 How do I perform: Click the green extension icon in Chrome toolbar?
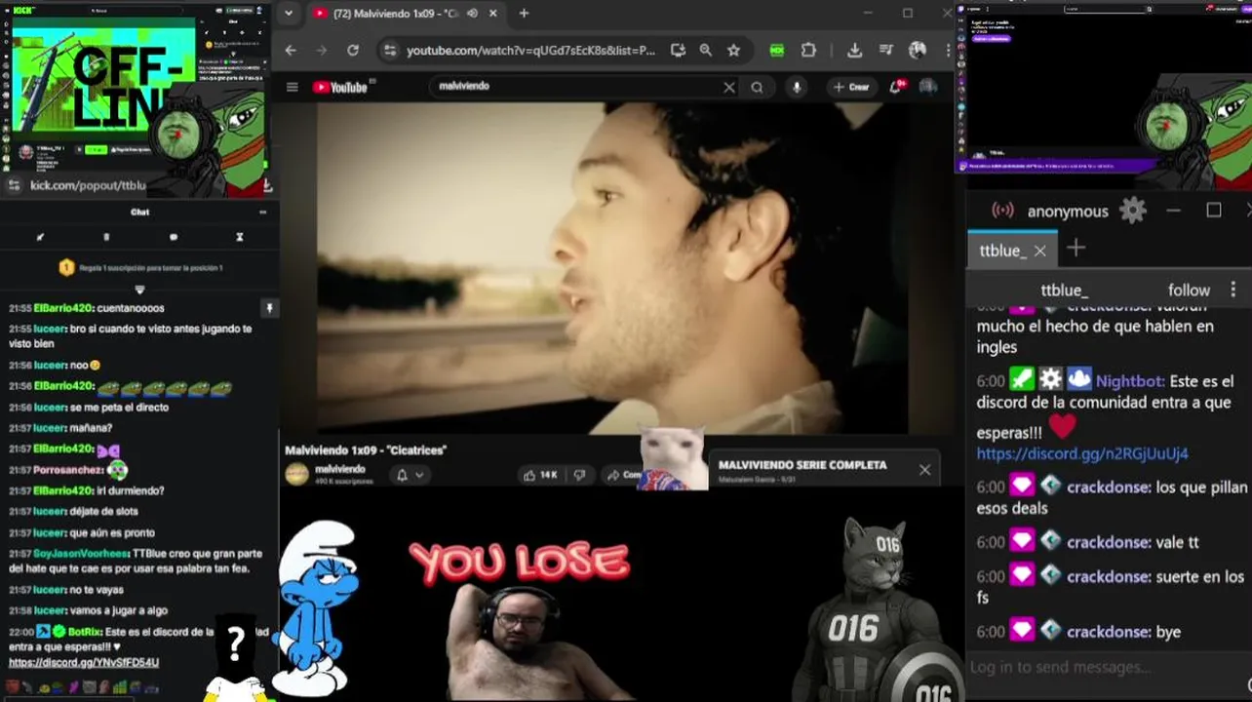[777, 51]
